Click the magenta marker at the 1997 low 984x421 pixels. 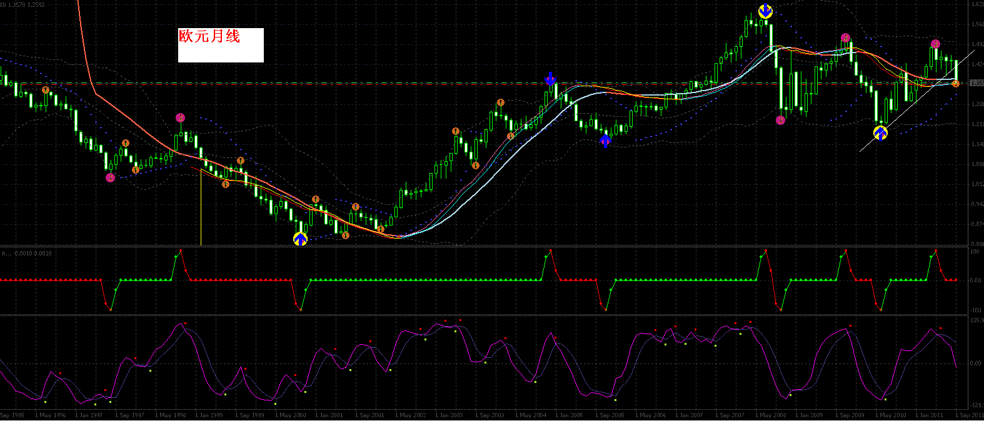coord(111,177)
